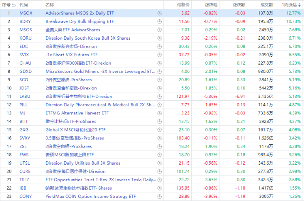304x201 pixels.
Task: Open the -1x Short VIX Futures ETF link
Action: pyautogui.click(x=71, y=55)
